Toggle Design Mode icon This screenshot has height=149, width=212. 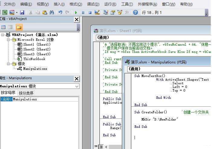[x=97, y=12]
